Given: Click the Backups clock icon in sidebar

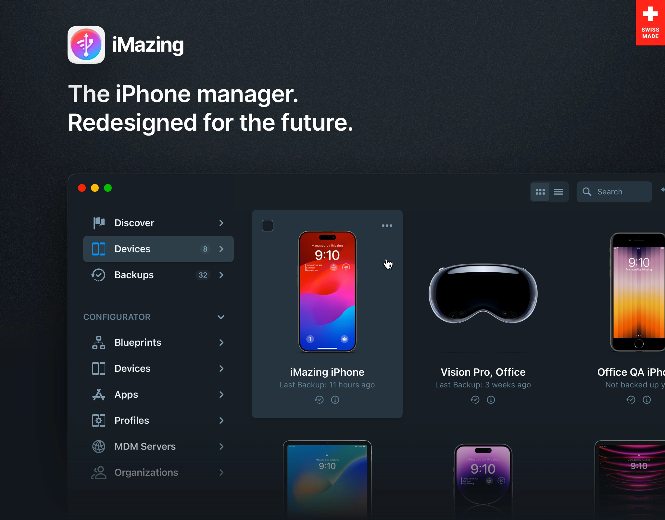Looking at the screenshot, I should [98, 275].
